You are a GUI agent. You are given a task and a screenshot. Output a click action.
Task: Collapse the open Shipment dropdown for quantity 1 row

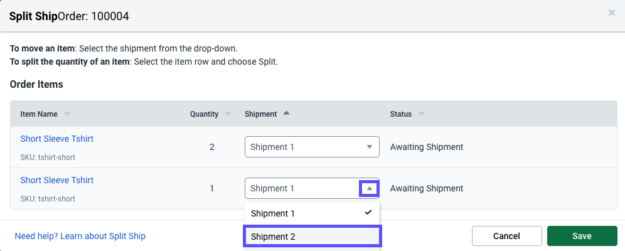tap(369, 188)
